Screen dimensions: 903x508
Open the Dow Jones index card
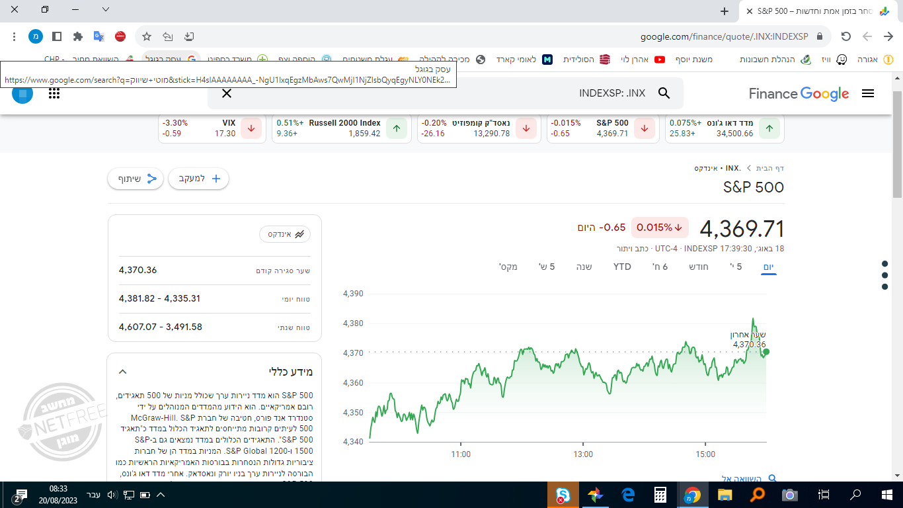point(725,128)
